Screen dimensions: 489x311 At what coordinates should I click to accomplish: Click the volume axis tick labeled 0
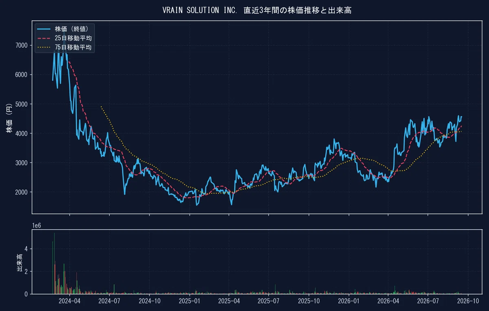pyautogui.click(x=26, y=294)
